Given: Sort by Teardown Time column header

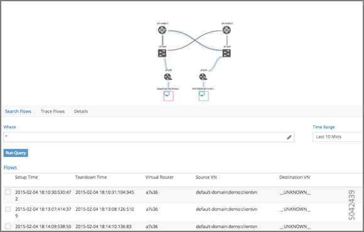Looking at the screenshot, I should point(91,177).
